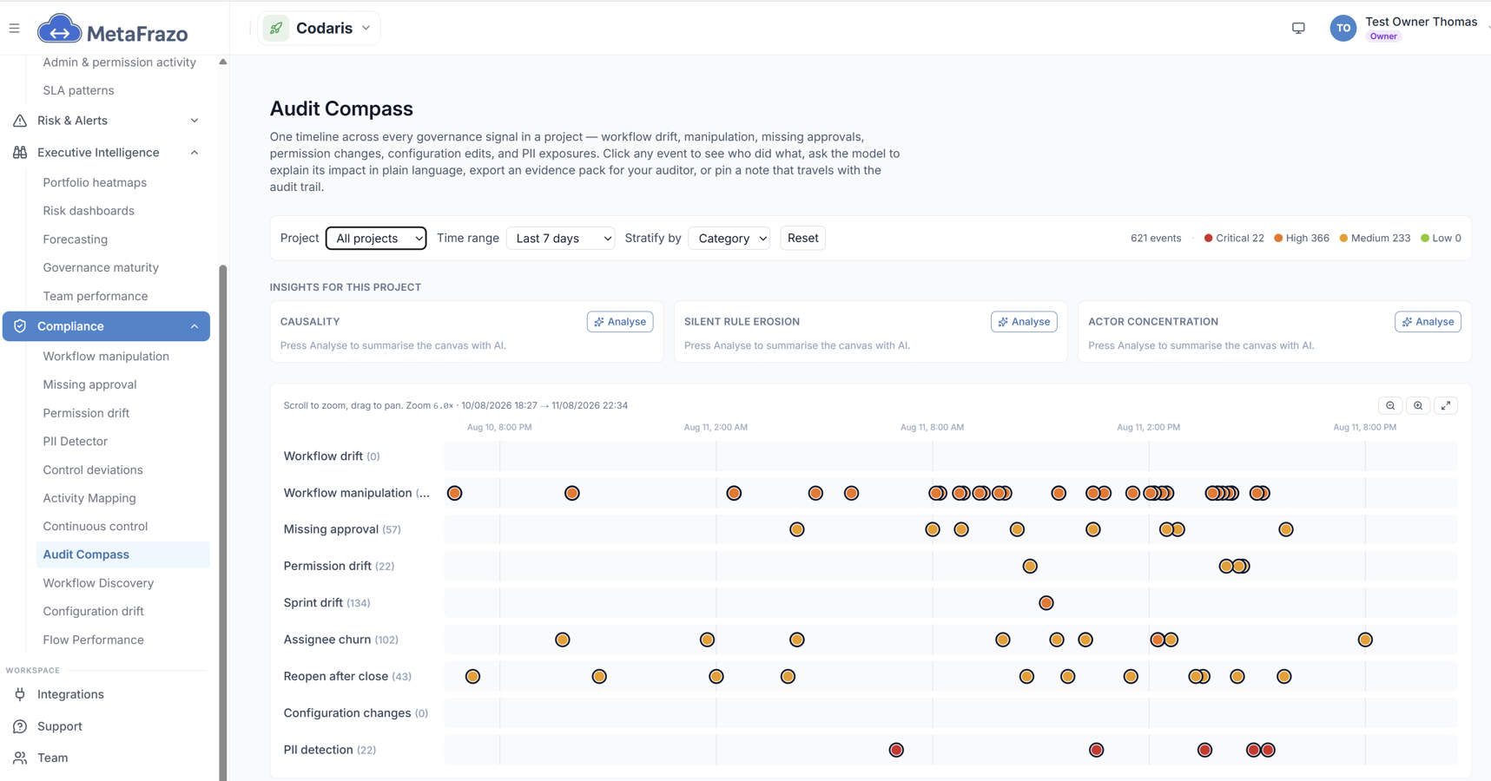Open Permission drift in sidebar
This screenshot has width=1491, height=781.
[86, 413]
